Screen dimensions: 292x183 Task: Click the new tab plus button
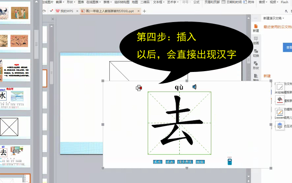145,11
